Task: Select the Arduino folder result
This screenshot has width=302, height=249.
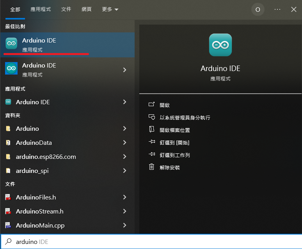Action: (68, 128)
